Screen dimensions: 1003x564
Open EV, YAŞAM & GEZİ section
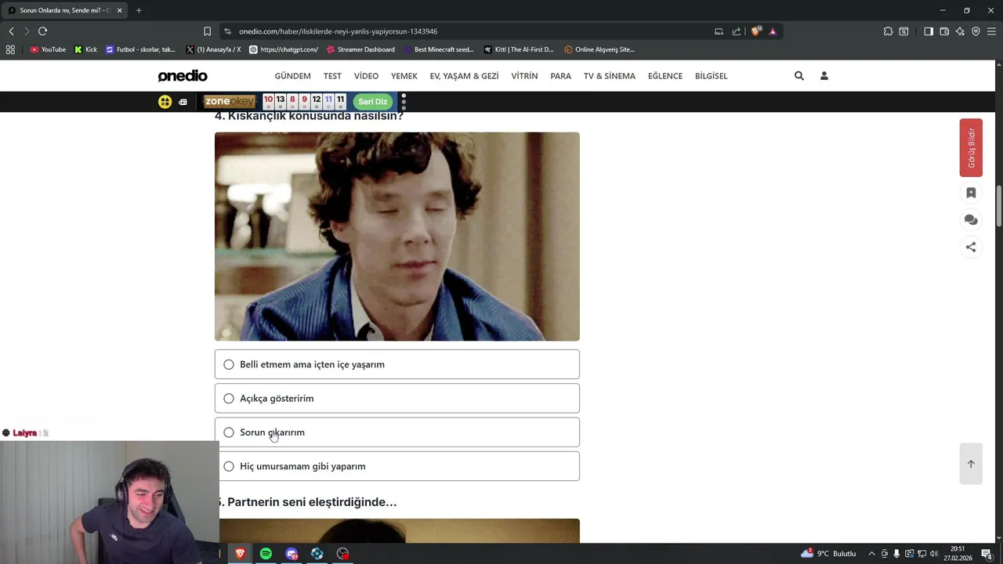464,76
